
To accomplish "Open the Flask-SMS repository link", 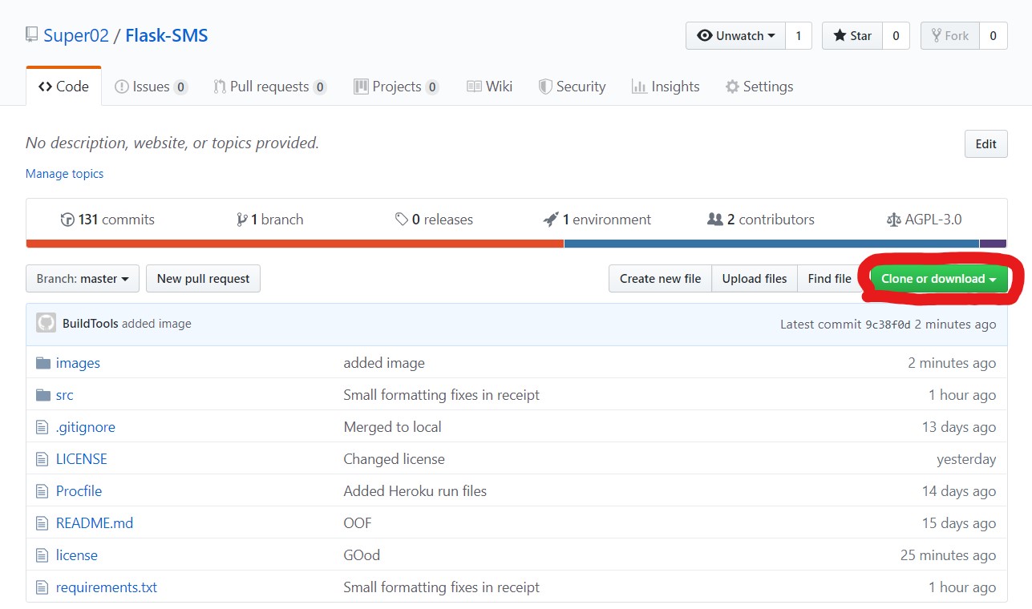I will (167, 35).
